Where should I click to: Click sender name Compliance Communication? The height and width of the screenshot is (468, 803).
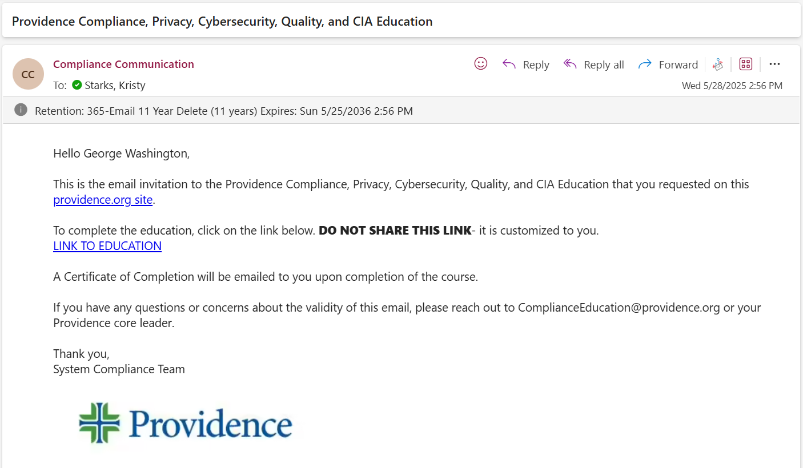(x=123, y=64)
